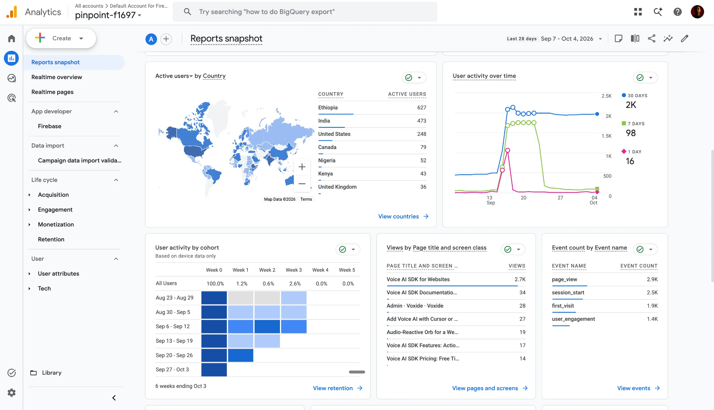Open the Home icon in sidebar

click(x=11, y=38)
